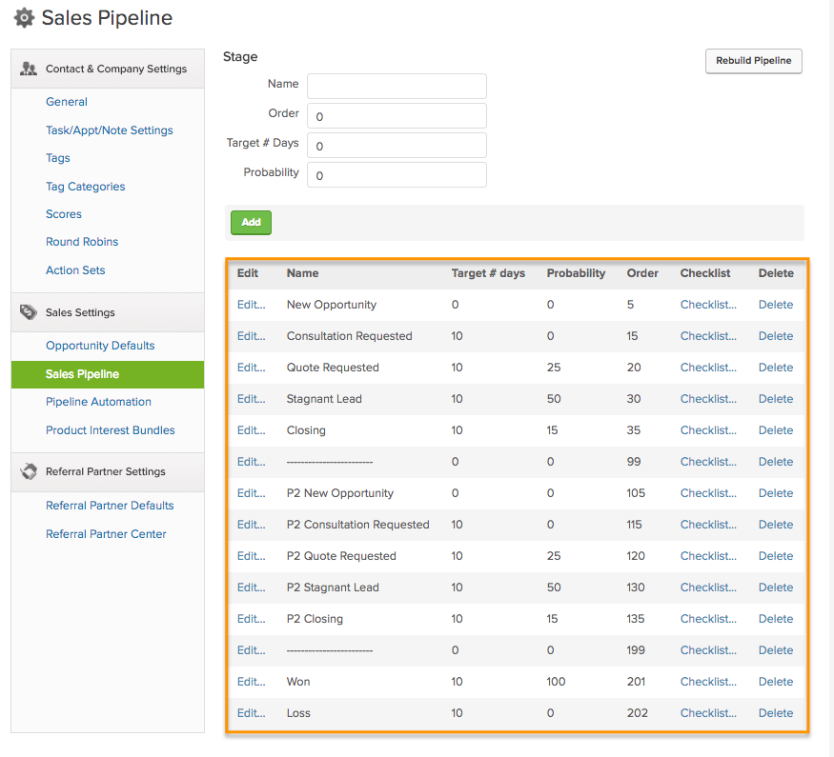Click the icon beside Referral Partner Settings
The height and width of the screenshot is (757, 834).
[x=27, y=471]
